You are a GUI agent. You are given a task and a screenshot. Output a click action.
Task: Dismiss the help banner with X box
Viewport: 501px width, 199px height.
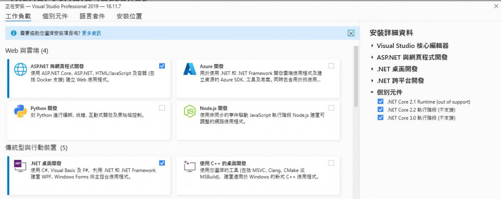(x=351, y=33)
